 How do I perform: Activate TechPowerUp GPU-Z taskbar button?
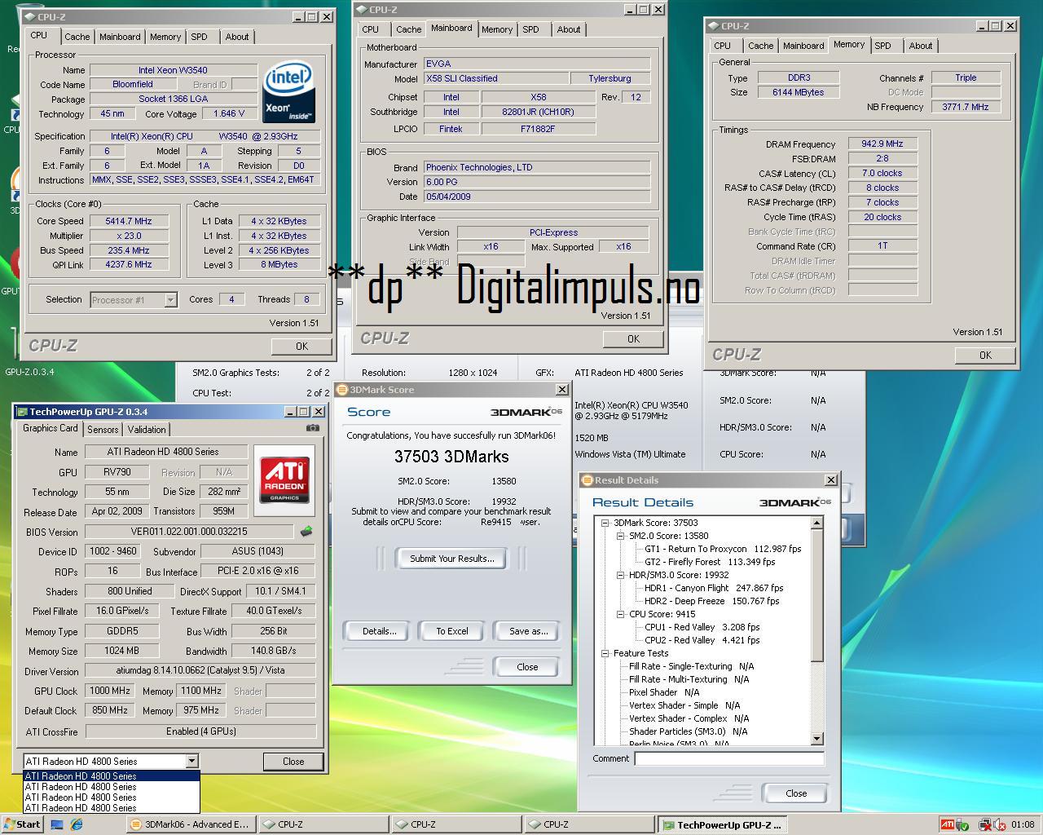pos(723,824)
